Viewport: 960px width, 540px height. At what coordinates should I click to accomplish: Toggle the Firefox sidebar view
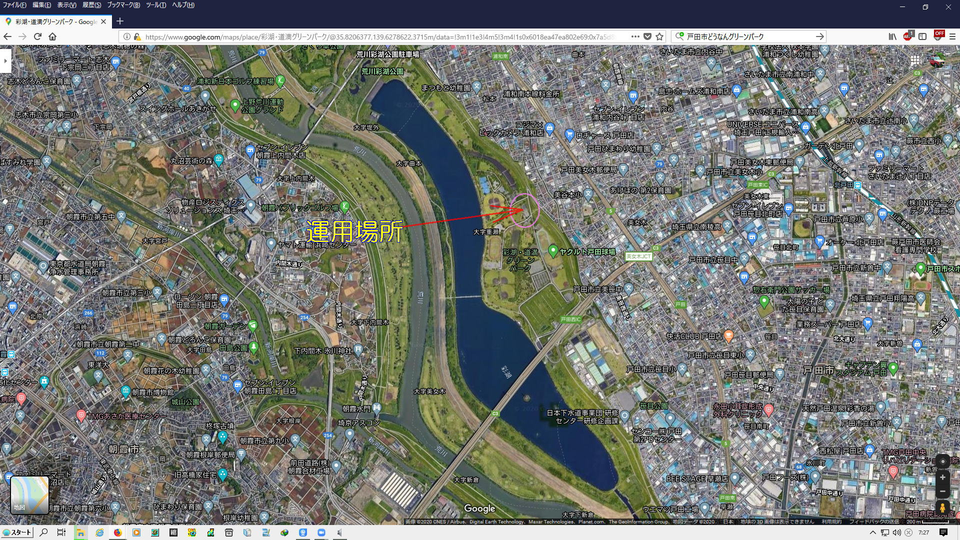coord(922,36)
